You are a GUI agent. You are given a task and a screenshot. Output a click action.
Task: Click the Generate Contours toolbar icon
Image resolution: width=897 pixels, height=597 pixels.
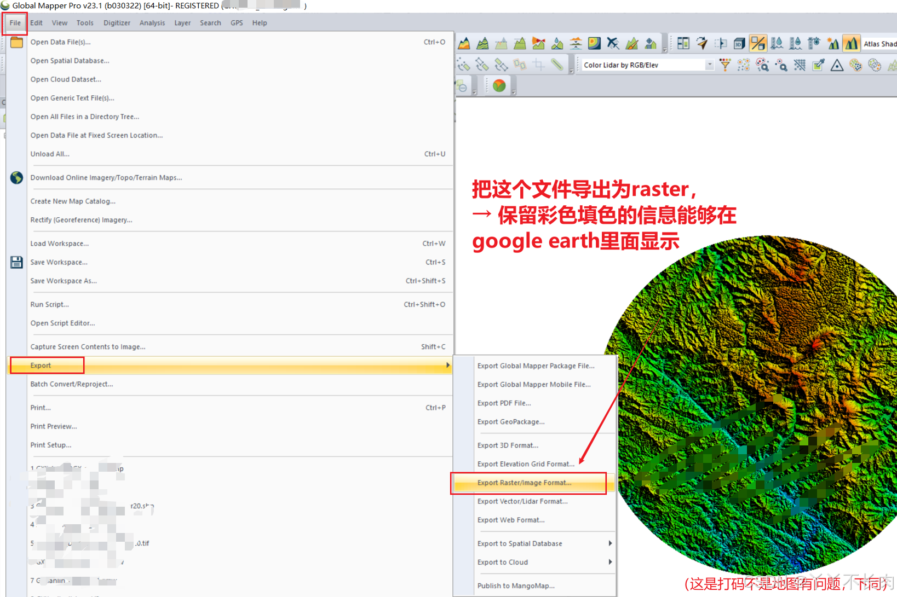pos(482,43)
